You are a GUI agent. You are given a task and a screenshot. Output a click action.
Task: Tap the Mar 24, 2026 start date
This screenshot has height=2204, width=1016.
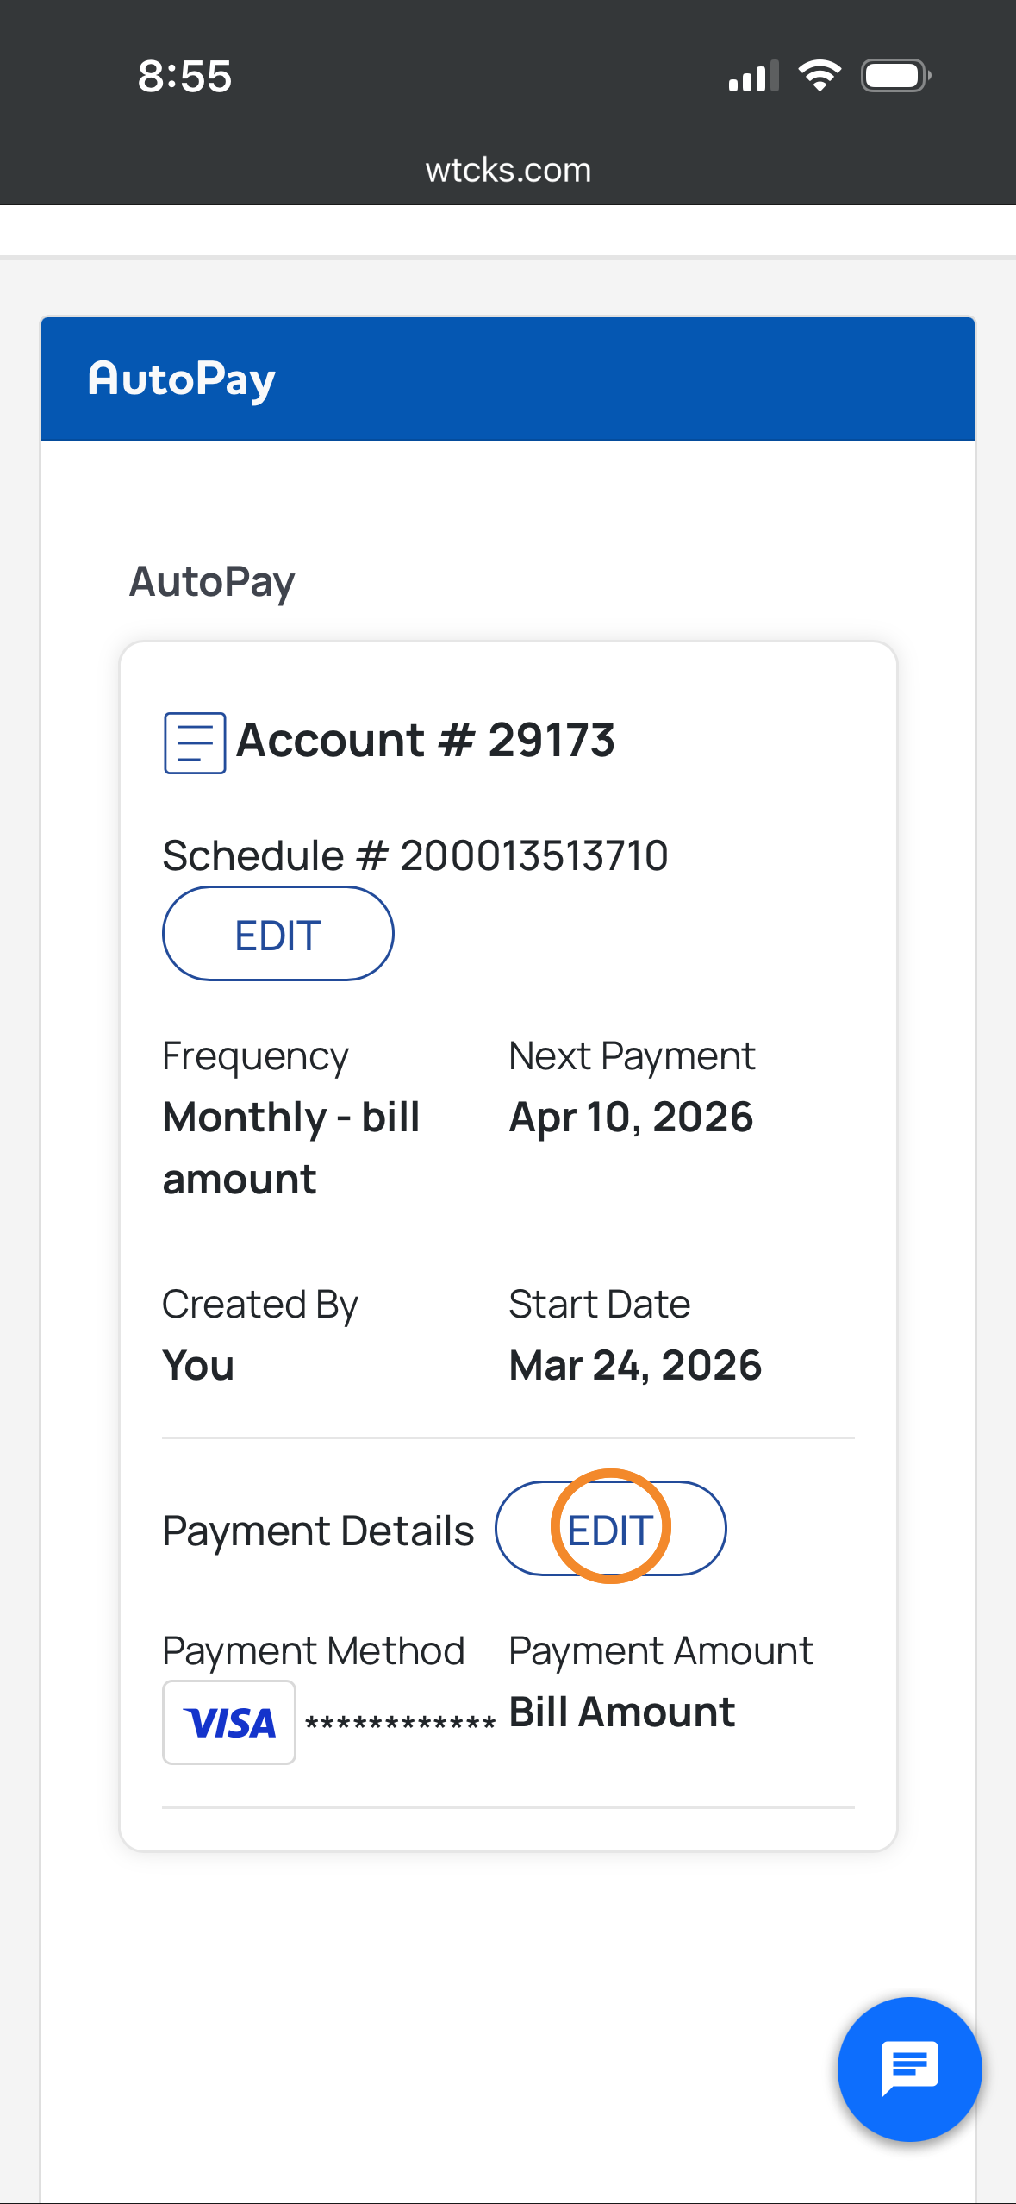635,1365
